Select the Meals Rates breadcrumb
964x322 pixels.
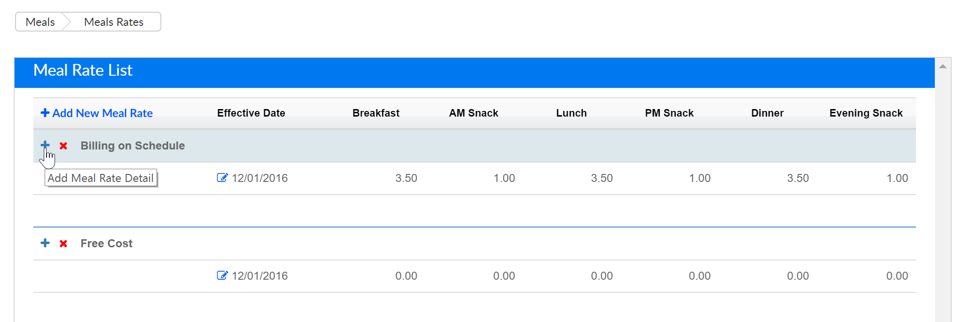114,22
